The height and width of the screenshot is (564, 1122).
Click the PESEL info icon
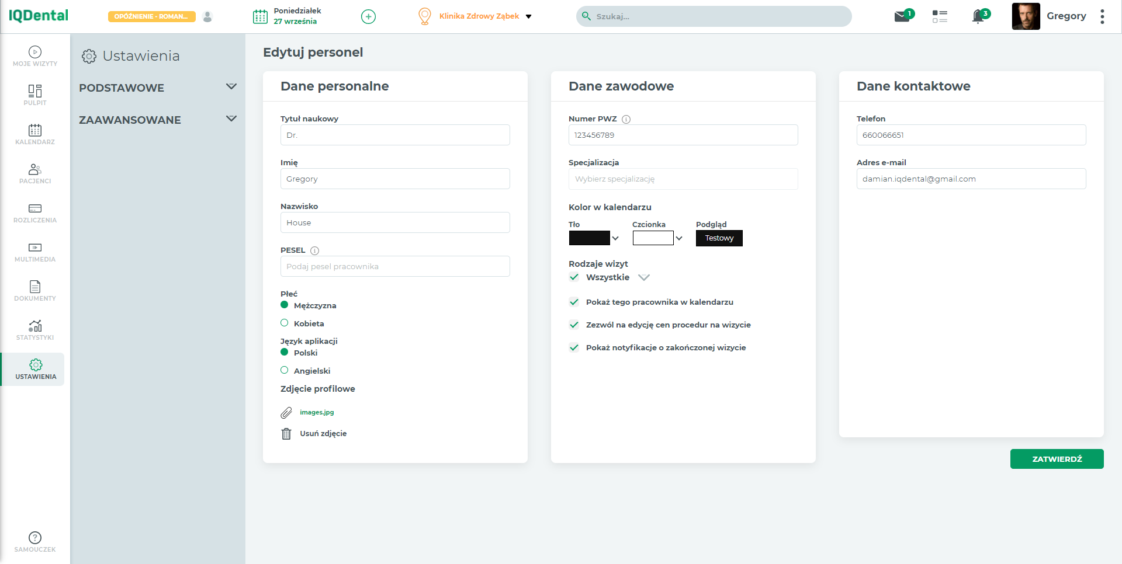pyautogui.click(x=314, y=250)
